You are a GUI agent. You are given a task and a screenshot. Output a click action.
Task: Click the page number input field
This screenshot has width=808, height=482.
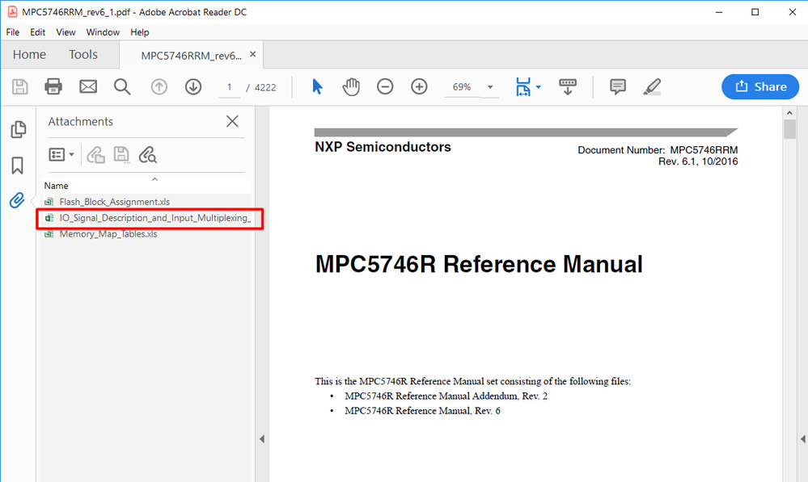[230, 87]
